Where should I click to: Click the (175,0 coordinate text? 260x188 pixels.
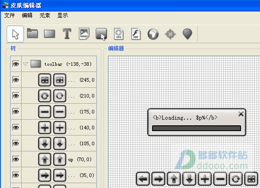coord(87,112)
